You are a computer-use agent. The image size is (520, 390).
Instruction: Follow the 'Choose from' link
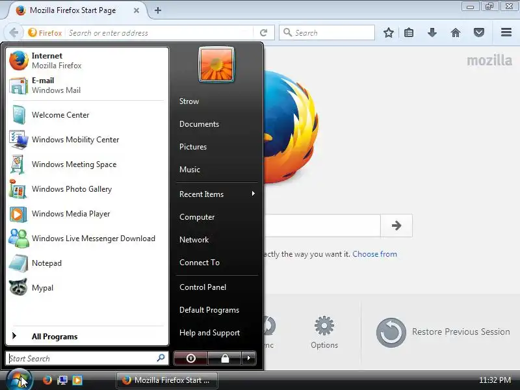[374, 254]
